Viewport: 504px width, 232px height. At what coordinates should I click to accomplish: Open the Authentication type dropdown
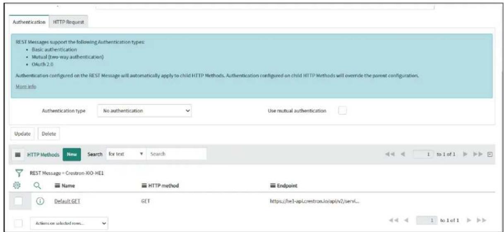[x=146, y=111]
